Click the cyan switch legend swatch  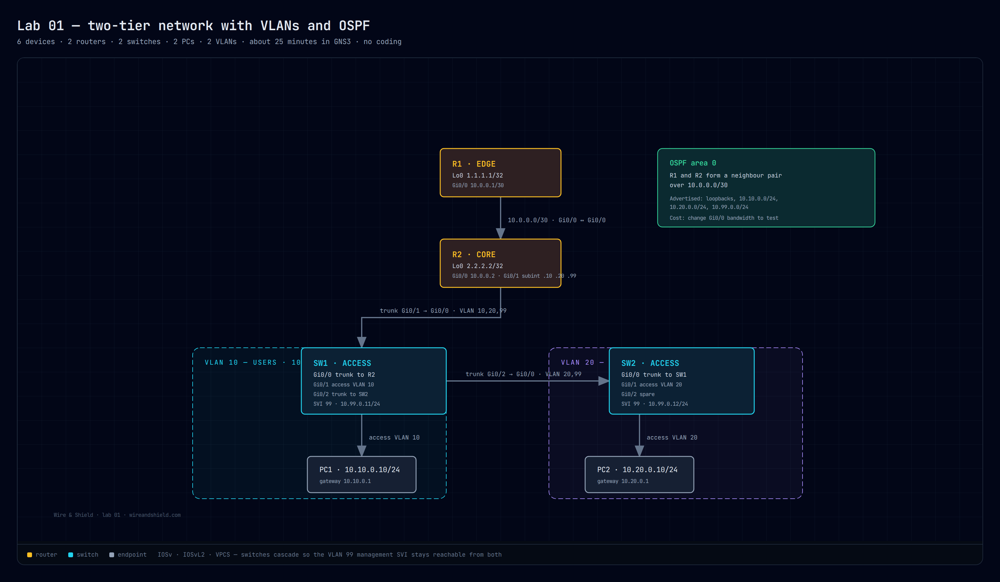click(71, 555)
